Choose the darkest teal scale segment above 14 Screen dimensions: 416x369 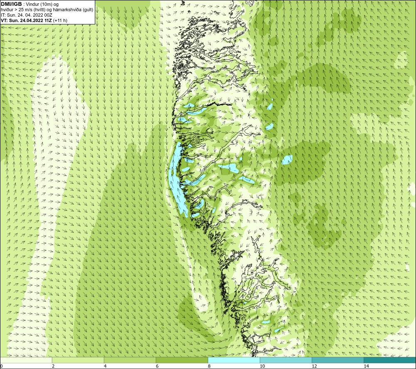point(390,360)
